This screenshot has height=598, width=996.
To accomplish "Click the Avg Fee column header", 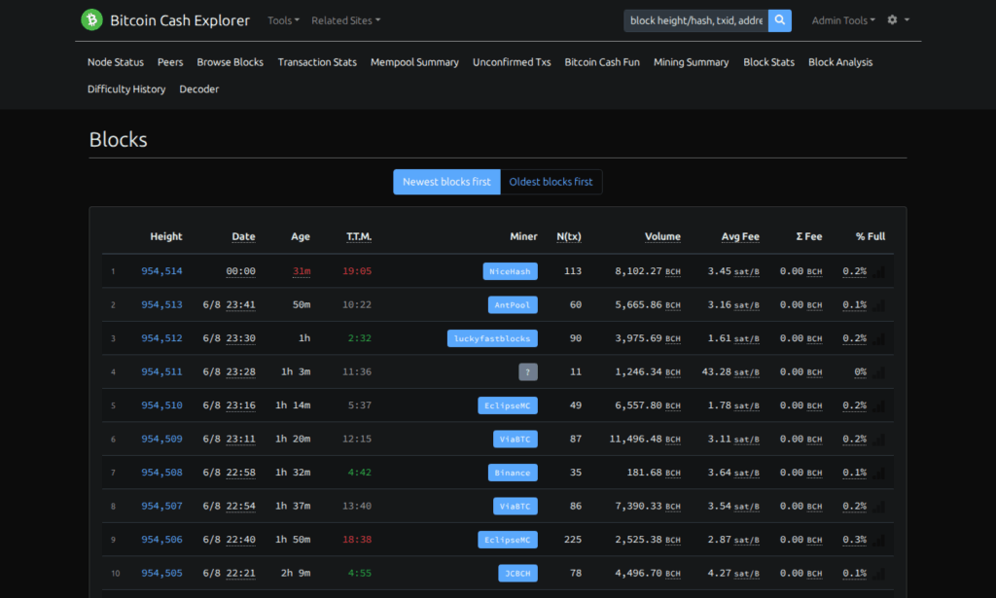I will pyautogui.click(x=740, y=236).
